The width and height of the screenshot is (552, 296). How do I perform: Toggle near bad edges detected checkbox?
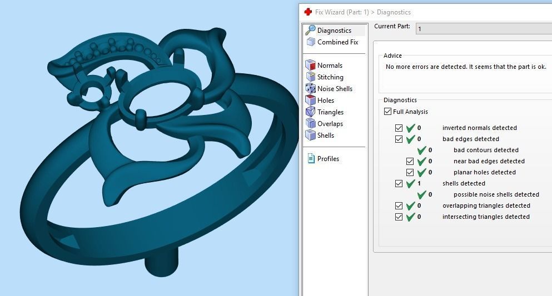[410, 162]
